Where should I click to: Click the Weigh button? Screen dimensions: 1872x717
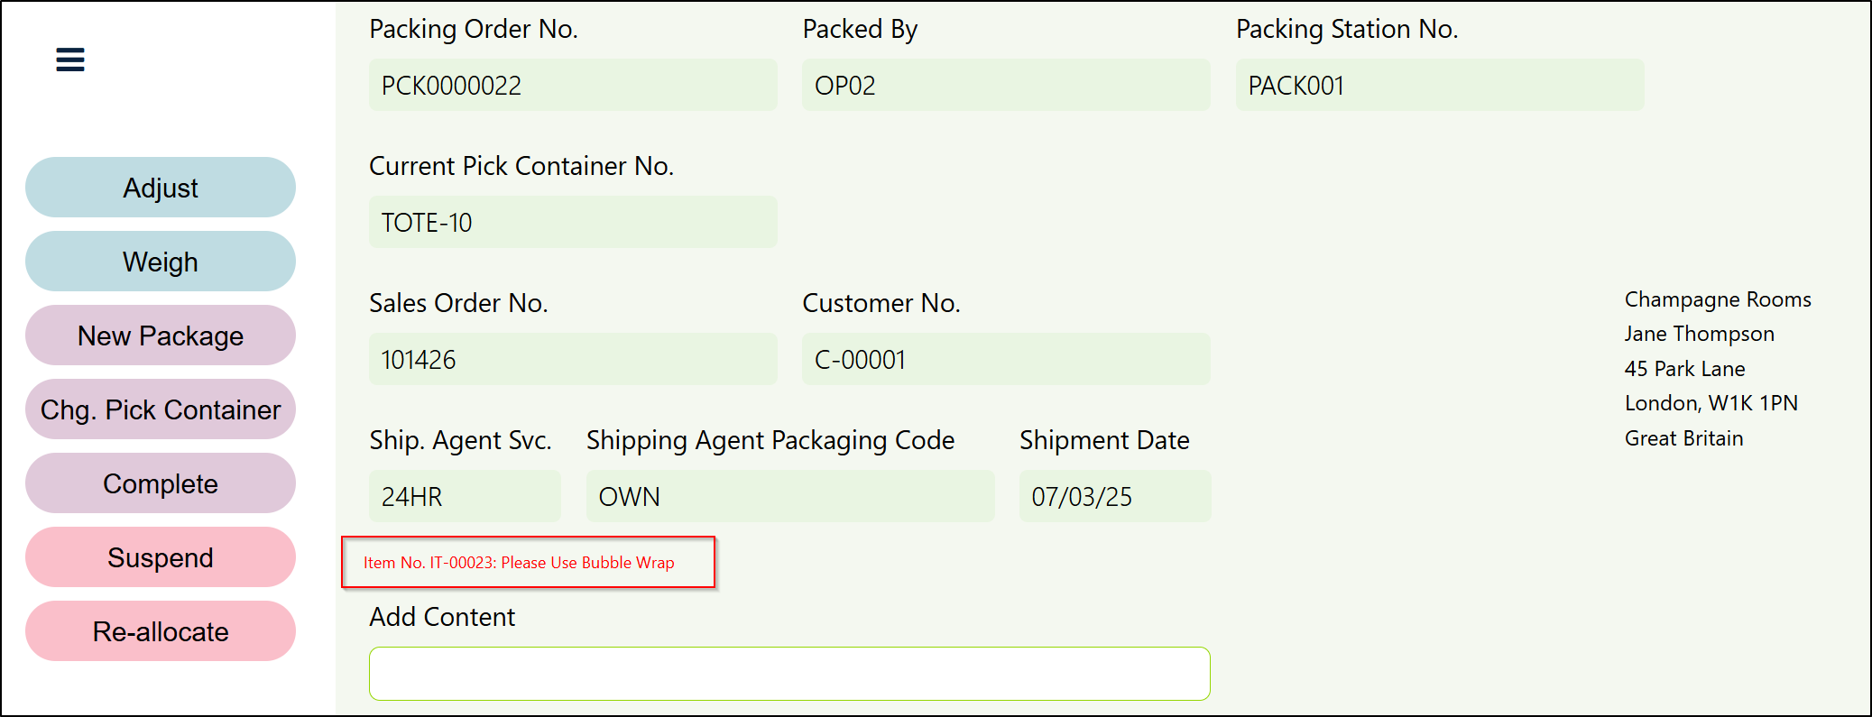click(x=161, y=262)
